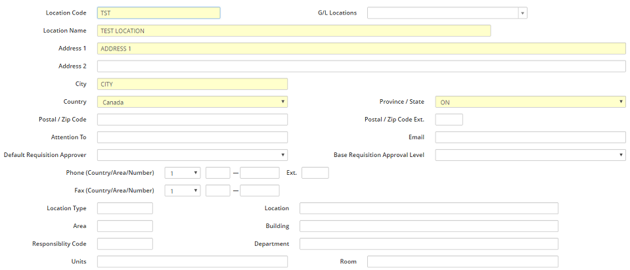Open Base Requisition Approval Level dropdown
630x270 pixels.
click(x=529, y=155)
